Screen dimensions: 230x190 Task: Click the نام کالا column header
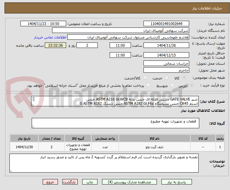(155, 138)
